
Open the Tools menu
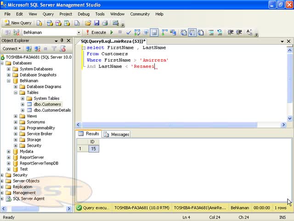[x=100, y=14]
